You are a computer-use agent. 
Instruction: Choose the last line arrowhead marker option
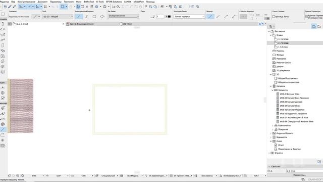[x=234, y=17]
